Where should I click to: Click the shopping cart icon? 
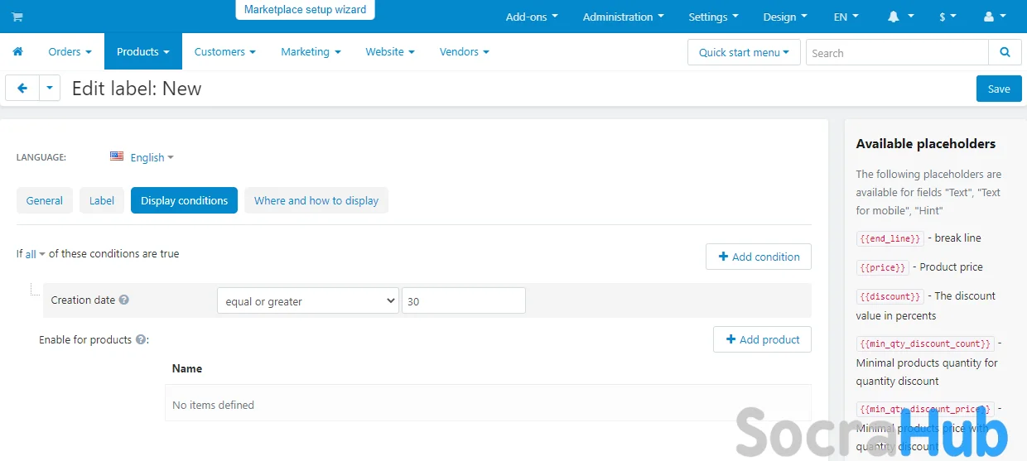click(x=17, y=17)
